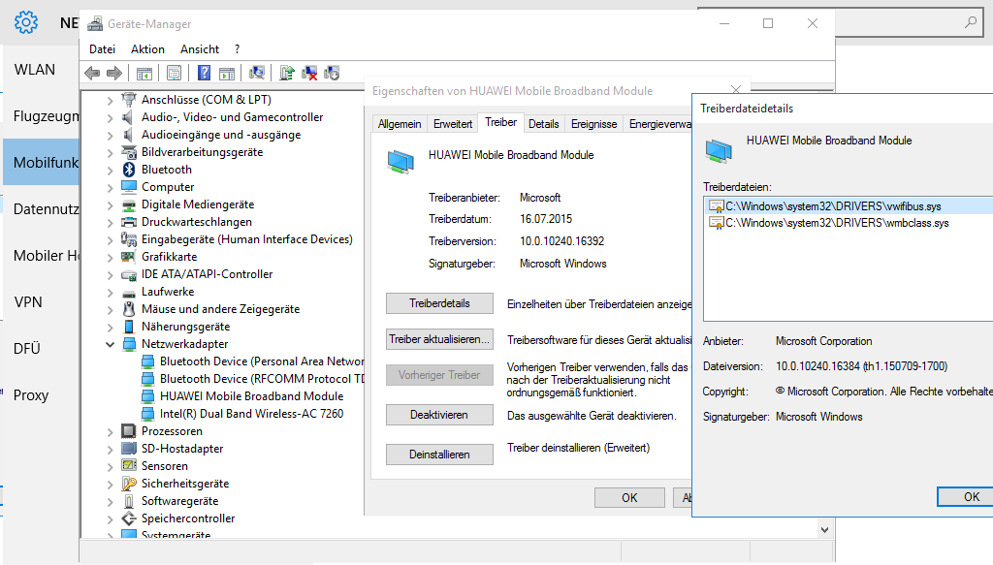Click the icon beside Softwaregeräte
Viewport: 993px width, 565px height.
point(129,501)
